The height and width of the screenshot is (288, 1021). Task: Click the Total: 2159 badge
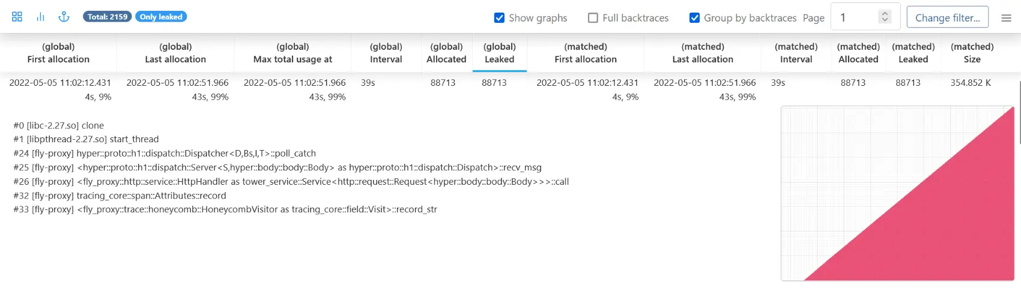108,17
